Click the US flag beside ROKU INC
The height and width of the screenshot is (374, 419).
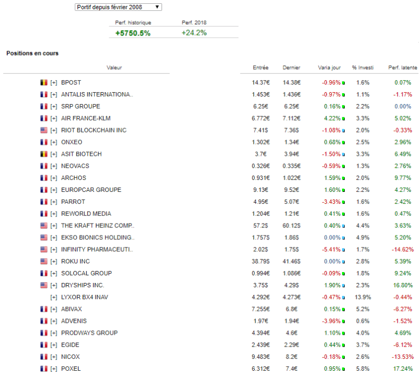44,262
